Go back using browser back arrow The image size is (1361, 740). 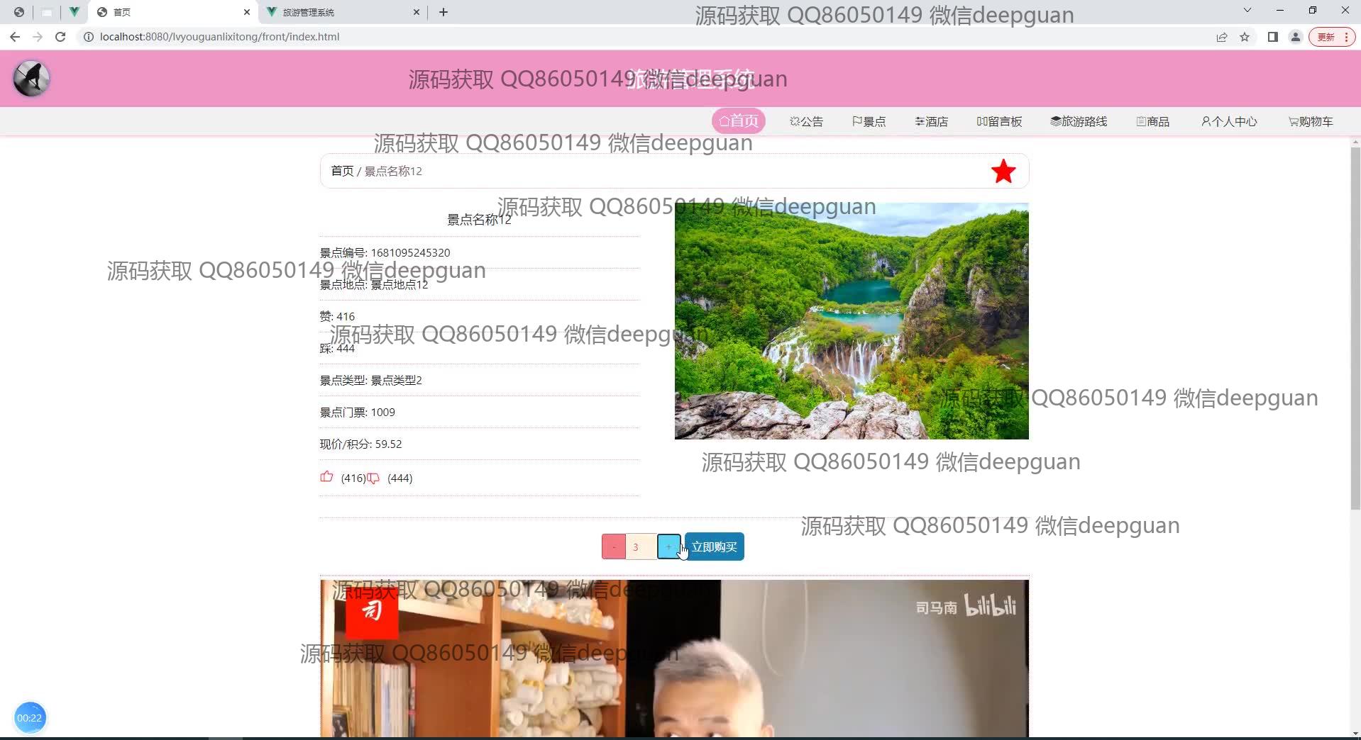tap(15, 37)
